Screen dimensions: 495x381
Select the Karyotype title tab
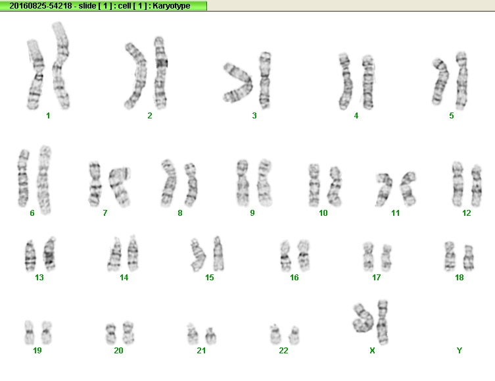[104, 6]
